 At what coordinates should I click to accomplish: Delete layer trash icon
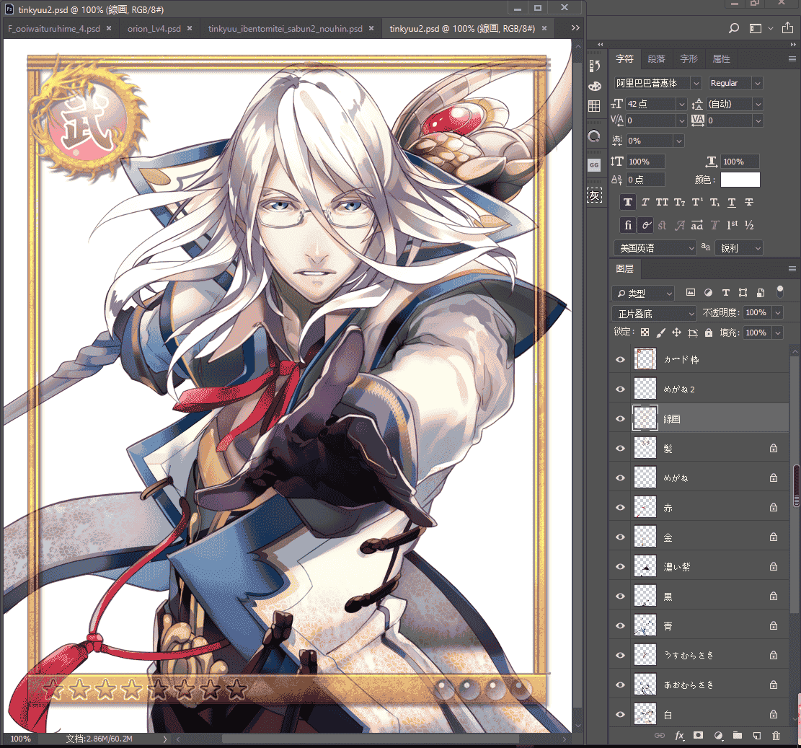pos(776,736)
